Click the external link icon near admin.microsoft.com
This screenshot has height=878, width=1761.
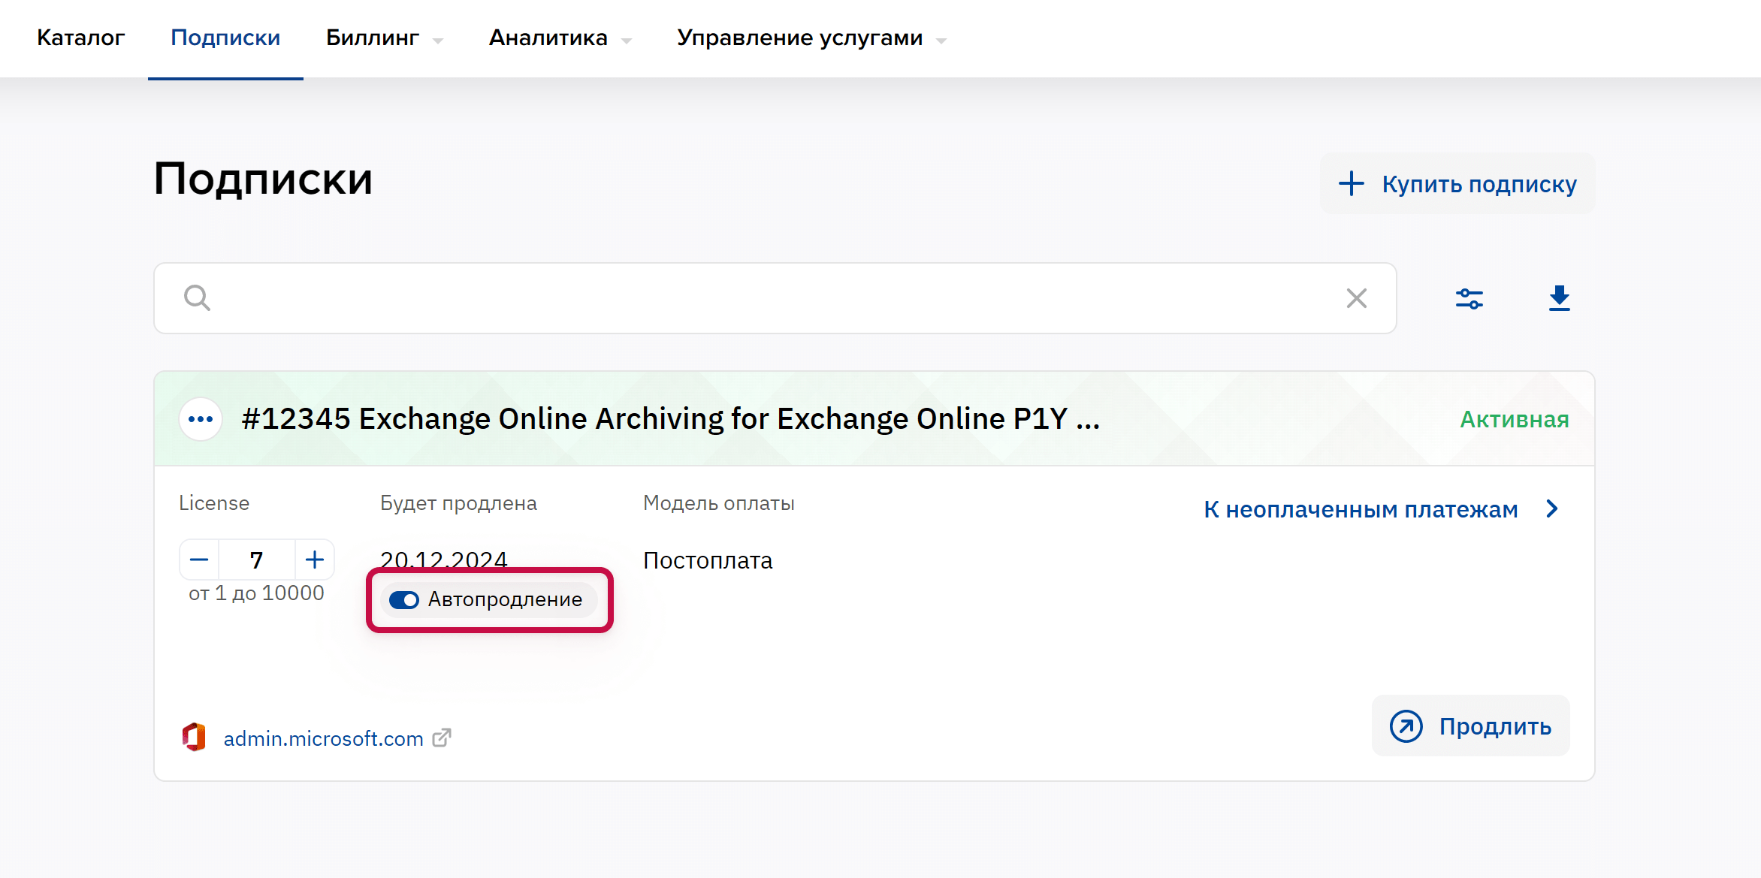tap(442, 738)
